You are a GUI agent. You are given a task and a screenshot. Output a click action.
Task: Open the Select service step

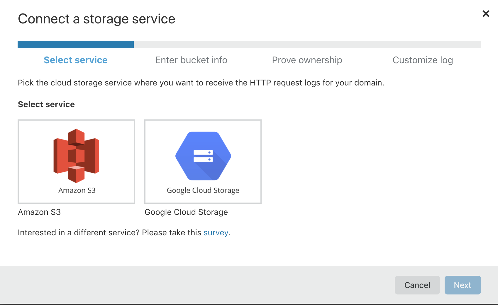coord(76,60)
